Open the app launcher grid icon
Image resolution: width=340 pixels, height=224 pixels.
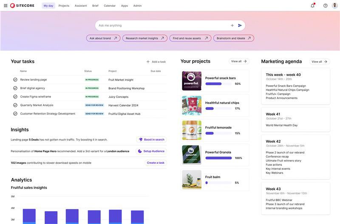point(6,6)
